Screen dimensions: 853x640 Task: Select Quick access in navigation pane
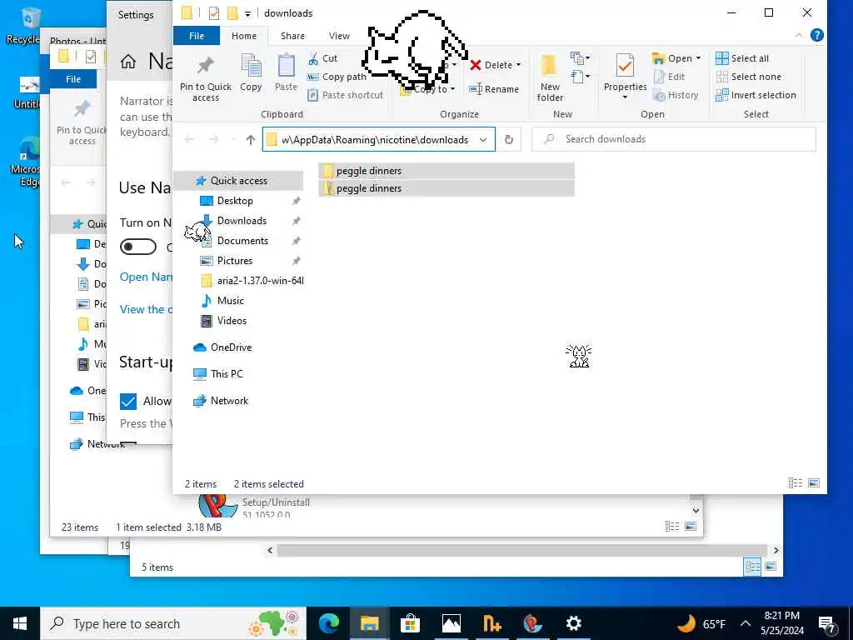point(238,181)
